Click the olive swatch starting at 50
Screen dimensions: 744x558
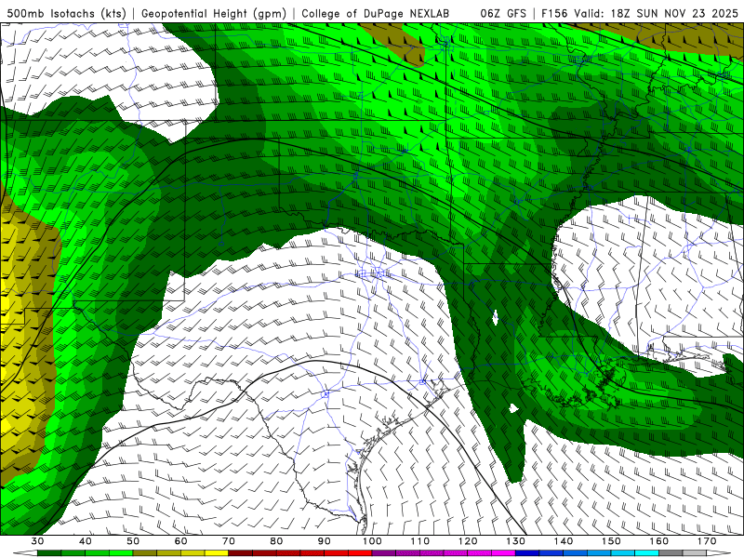tap(145, 553)
